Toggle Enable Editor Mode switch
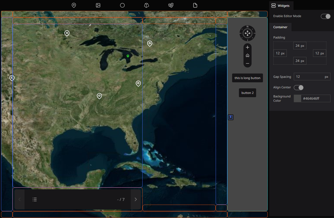Viewport: 334px width, 218px height. tap(326, 16)
